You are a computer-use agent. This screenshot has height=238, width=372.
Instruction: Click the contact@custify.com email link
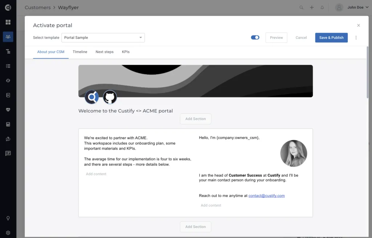tap(266, 195)
